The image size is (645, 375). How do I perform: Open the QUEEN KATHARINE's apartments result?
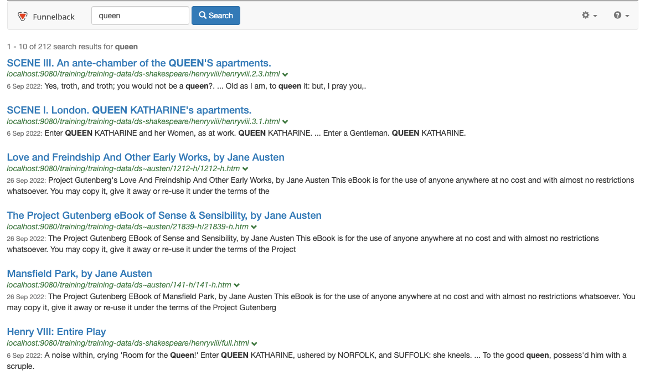click(129, 110)
